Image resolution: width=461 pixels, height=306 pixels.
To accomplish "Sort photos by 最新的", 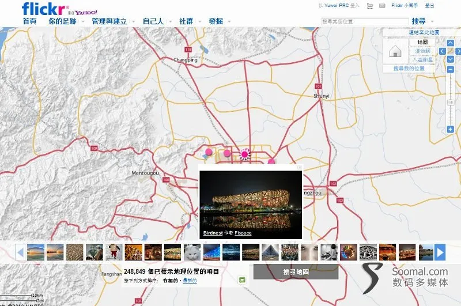I will tap(190, 281).
